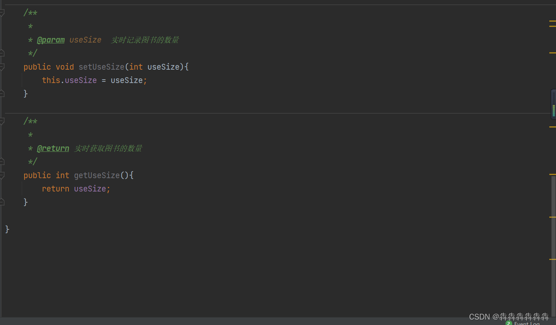
Task: Click the getUseSize method name
Action: tap(97, 175)
